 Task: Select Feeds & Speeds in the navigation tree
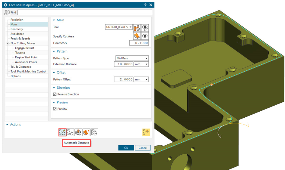(20, 39)
